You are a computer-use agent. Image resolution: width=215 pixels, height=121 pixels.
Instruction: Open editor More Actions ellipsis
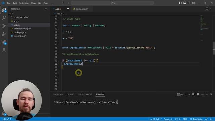pyautogui.click(x=211, y=9)
